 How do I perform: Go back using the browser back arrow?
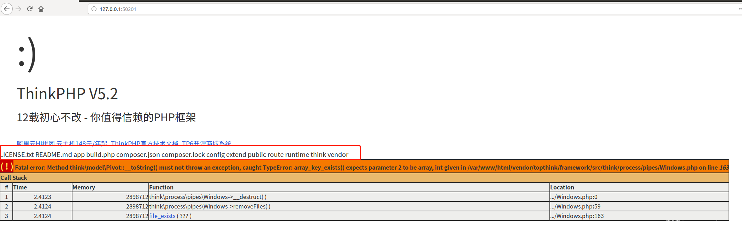(7, 9)
